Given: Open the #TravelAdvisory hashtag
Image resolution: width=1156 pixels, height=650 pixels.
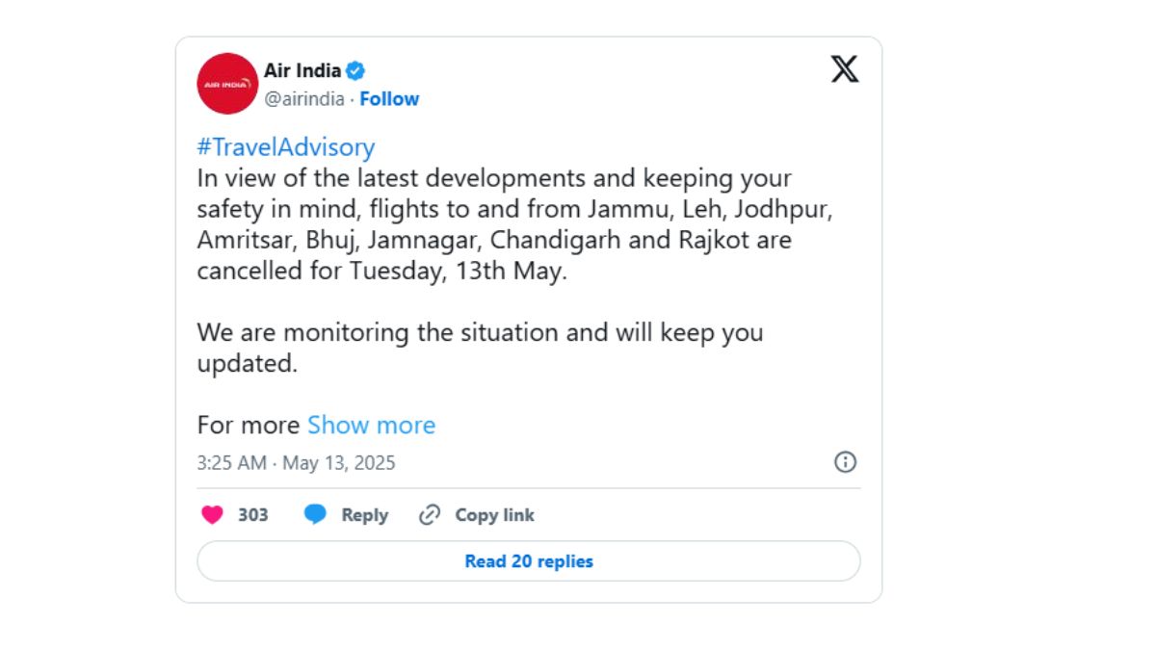Looking at the screenshot, I should pos(286,147).
